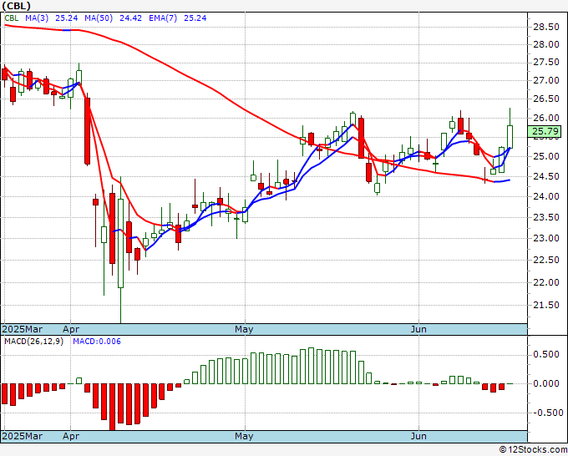Click the 27.50 price axis label

(546, 63)
